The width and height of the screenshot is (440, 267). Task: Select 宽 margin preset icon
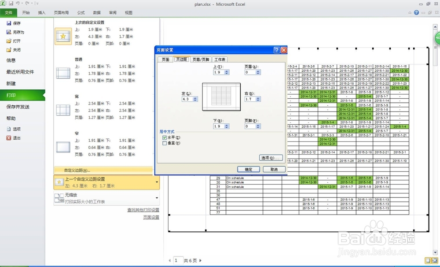63,110
